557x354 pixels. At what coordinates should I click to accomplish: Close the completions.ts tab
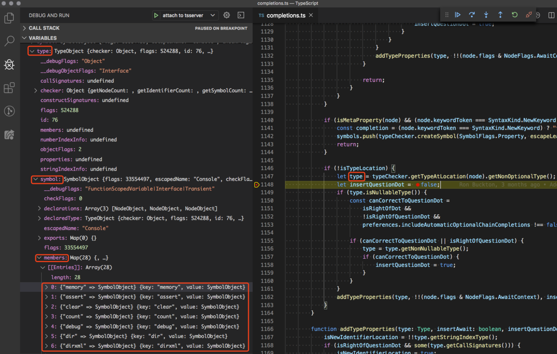(311, 15)
